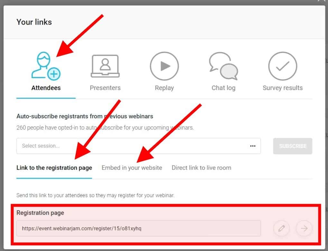Open the Select session dropdown
Viewport: 328px width, 251px height.
(x=139, y=146)
